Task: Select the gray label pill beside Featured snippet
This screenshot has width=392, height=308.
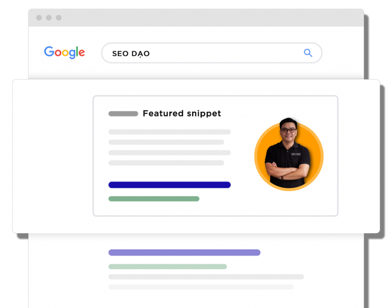Action: click(123, 114)
